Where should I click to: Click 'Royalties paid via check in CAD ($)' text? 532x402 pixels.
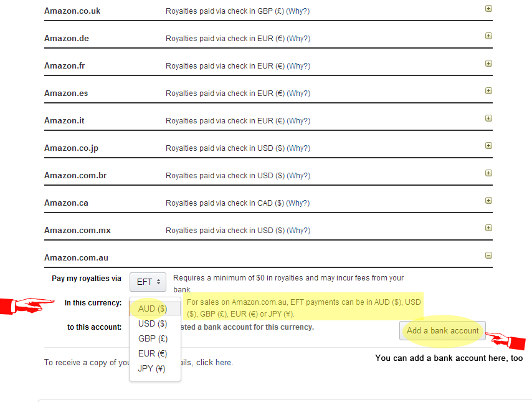click(x=225, y=203)
